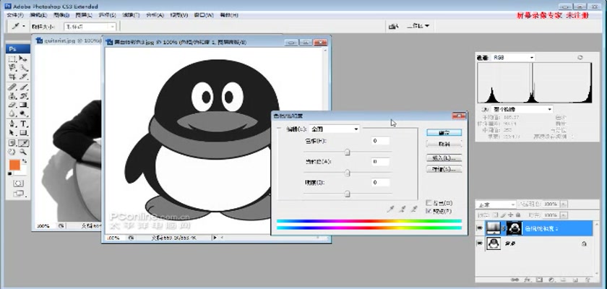
Task: Select the Blur tool
Action: 12,113
